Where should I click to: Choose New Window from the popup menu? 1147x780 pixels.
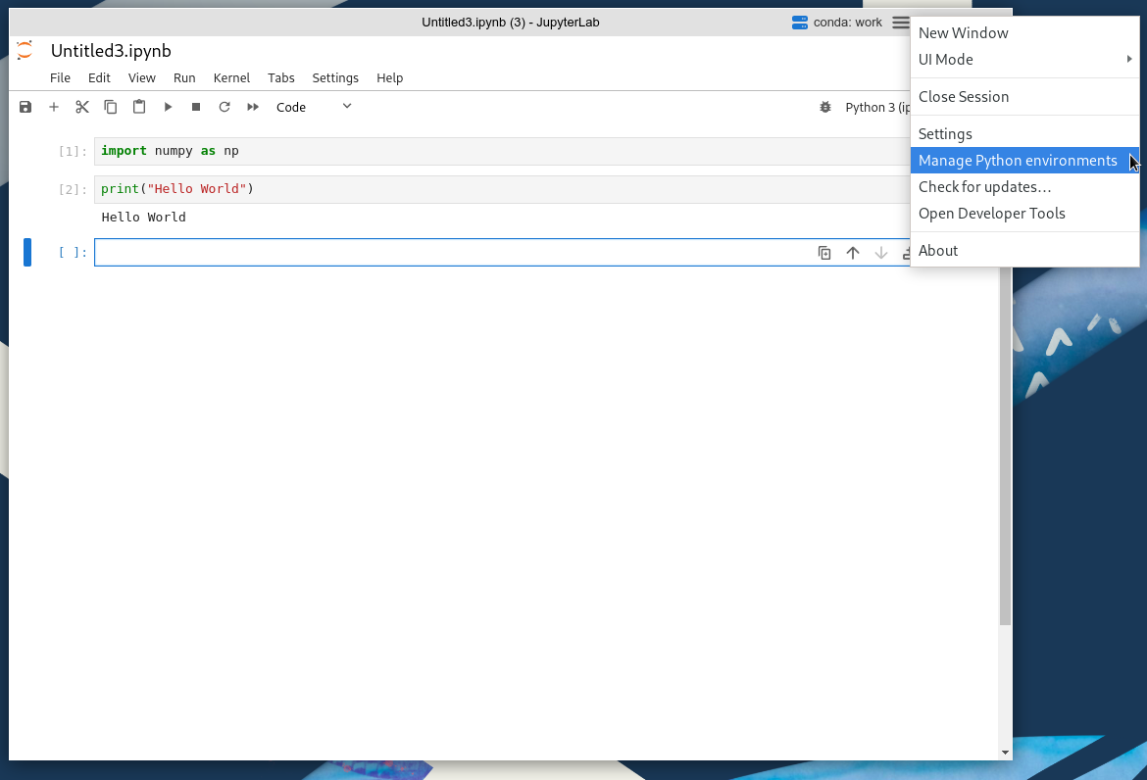coord(1024,33)
